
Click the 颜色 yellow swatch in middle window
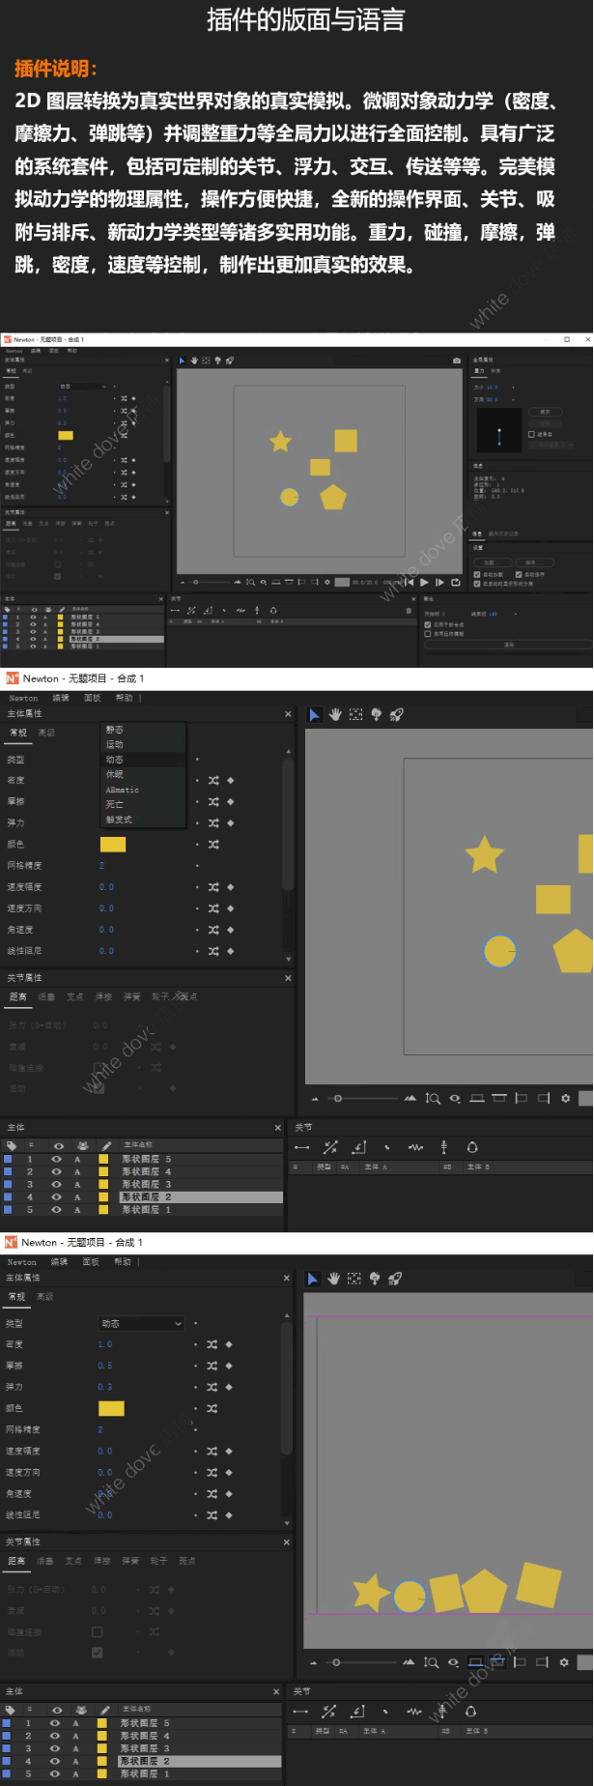point(113,845)
